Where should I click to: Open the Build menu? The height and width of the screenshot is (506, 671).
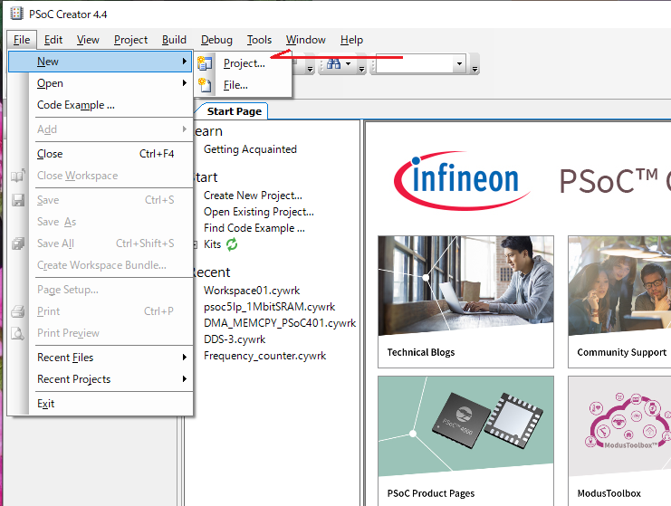pyautogui.click(x=174, y=40)
